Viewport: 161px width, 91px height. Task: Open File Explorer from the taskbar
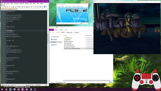18,89
